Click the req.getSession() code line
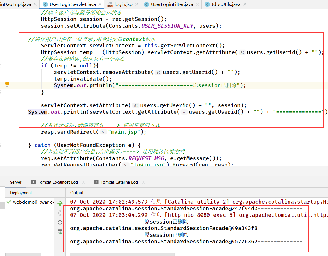This screenshot has width=328, height=256. click(104, 19)
